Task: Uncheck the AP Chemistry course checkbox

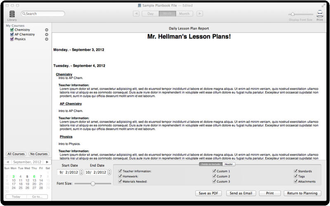Action: (12, 34)
